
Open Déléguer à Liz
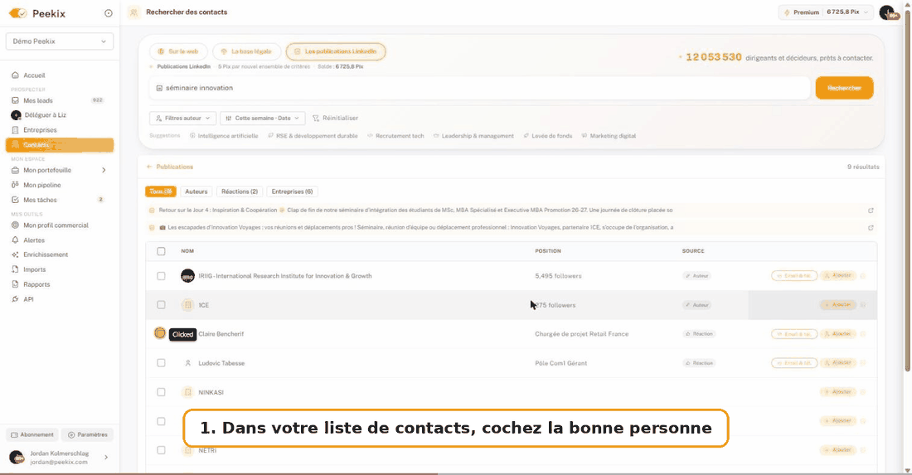point(45,115)
